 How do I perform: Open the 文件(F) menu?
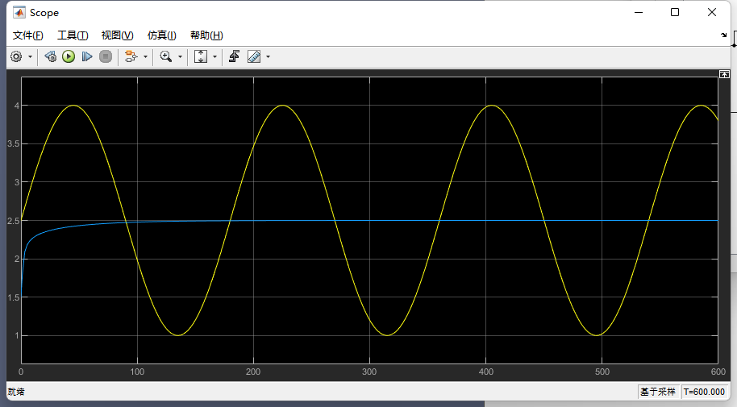[x=27, y=35]
